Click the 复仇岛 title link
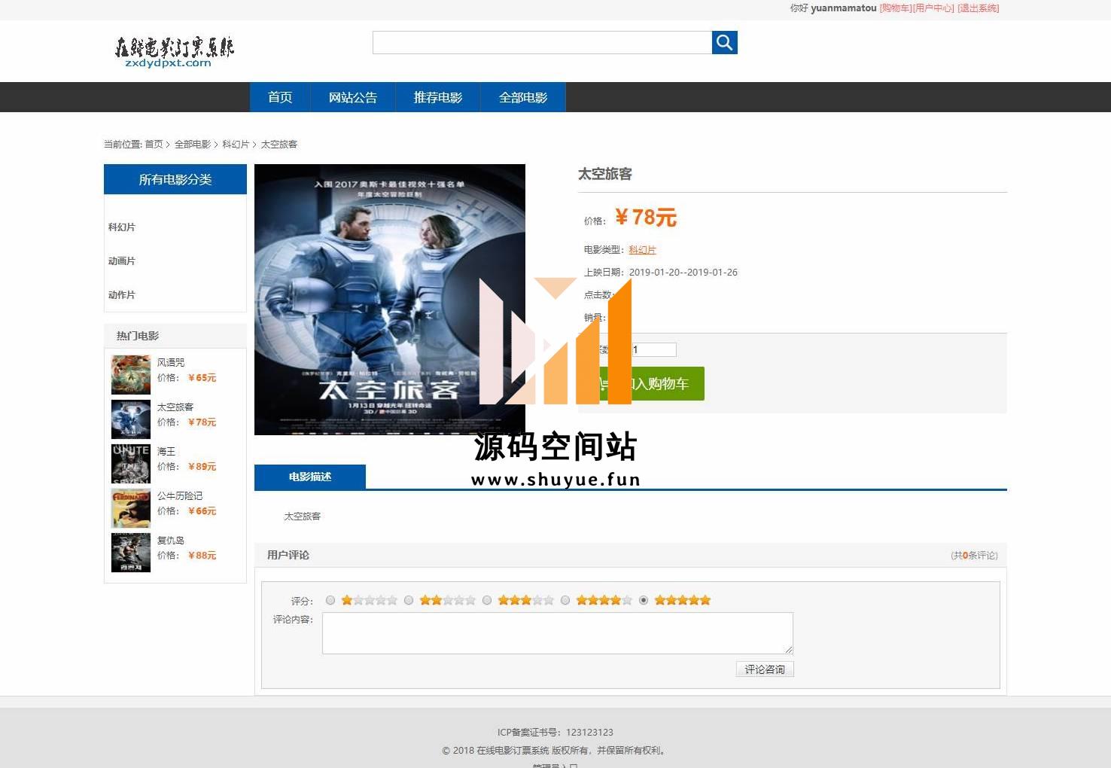This screenshot has width=1111, height=768. (171, 541)
